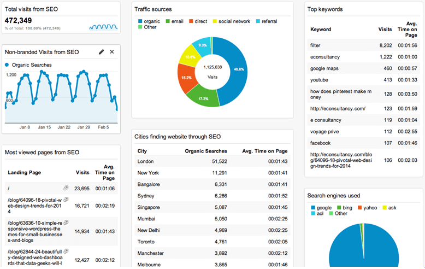Open the external link icon for the 63636 wordpress themes page

pyautogui.click(x=66, y=223)
